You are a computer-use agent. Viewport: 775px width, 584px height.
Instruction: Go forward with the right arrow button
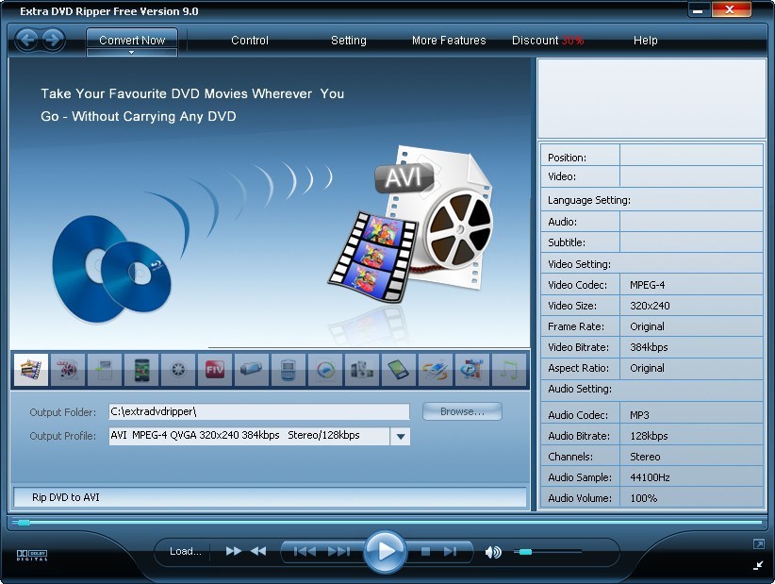[53, 40]
